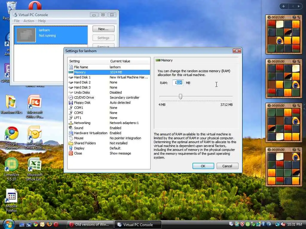Click the Setting column header
306x229 pixels.
88,61
